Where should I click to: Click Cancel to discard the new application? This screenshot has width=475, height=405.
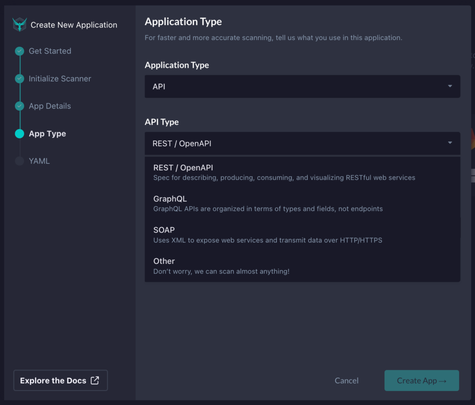tap(346, 380)
